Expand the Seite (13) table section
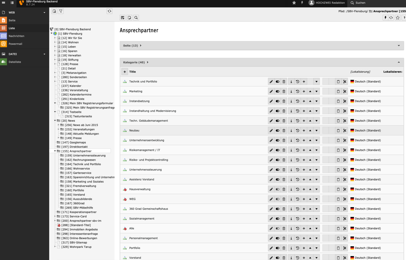This screenshot has height=260, width=406. 398,46
